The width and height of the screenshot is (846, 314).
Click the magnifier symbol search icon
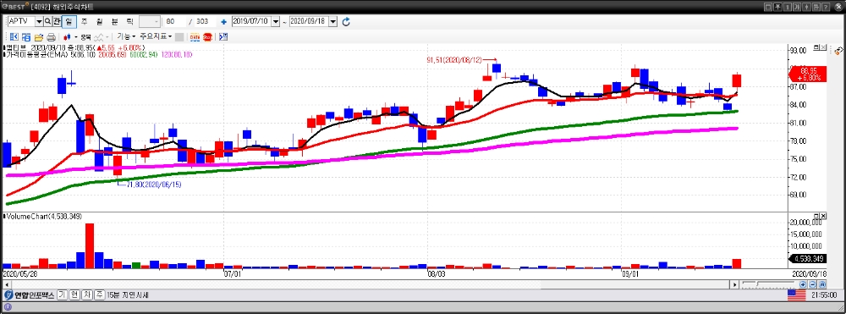click(47, 21)
